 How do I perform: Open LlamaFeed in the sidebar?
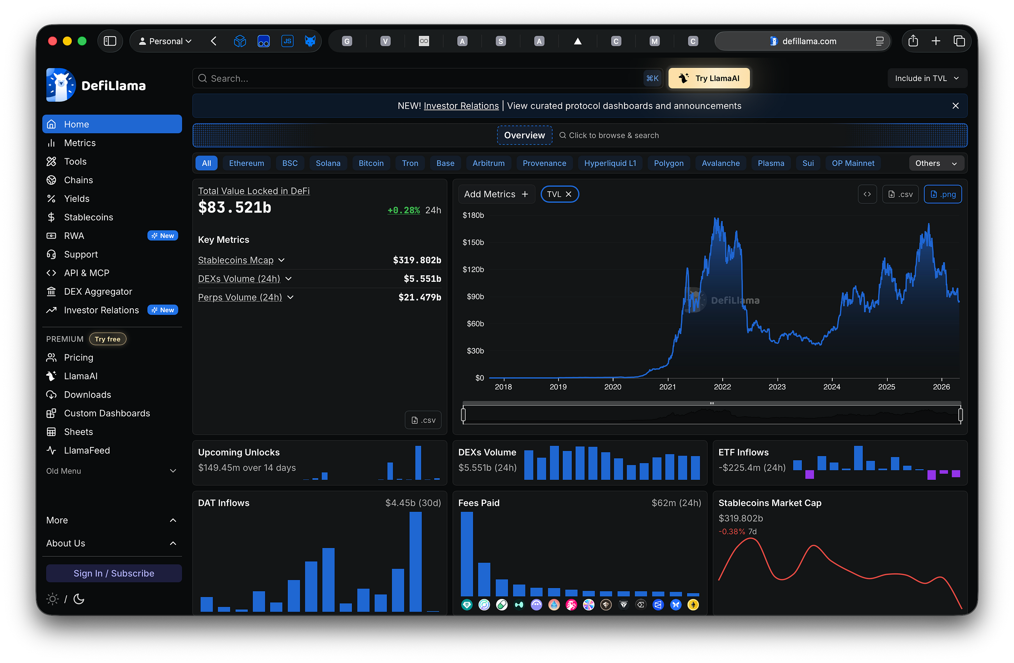coord(112,451)
